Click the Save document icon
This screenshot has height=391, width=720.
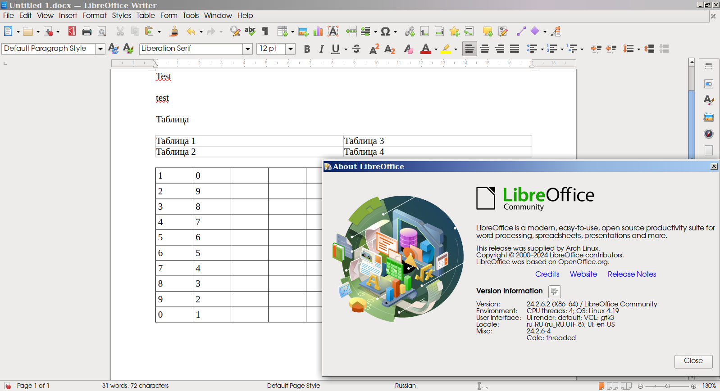[x=49, y=31]
